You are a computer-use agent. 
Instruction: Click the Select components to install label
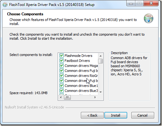coord(31,55)
